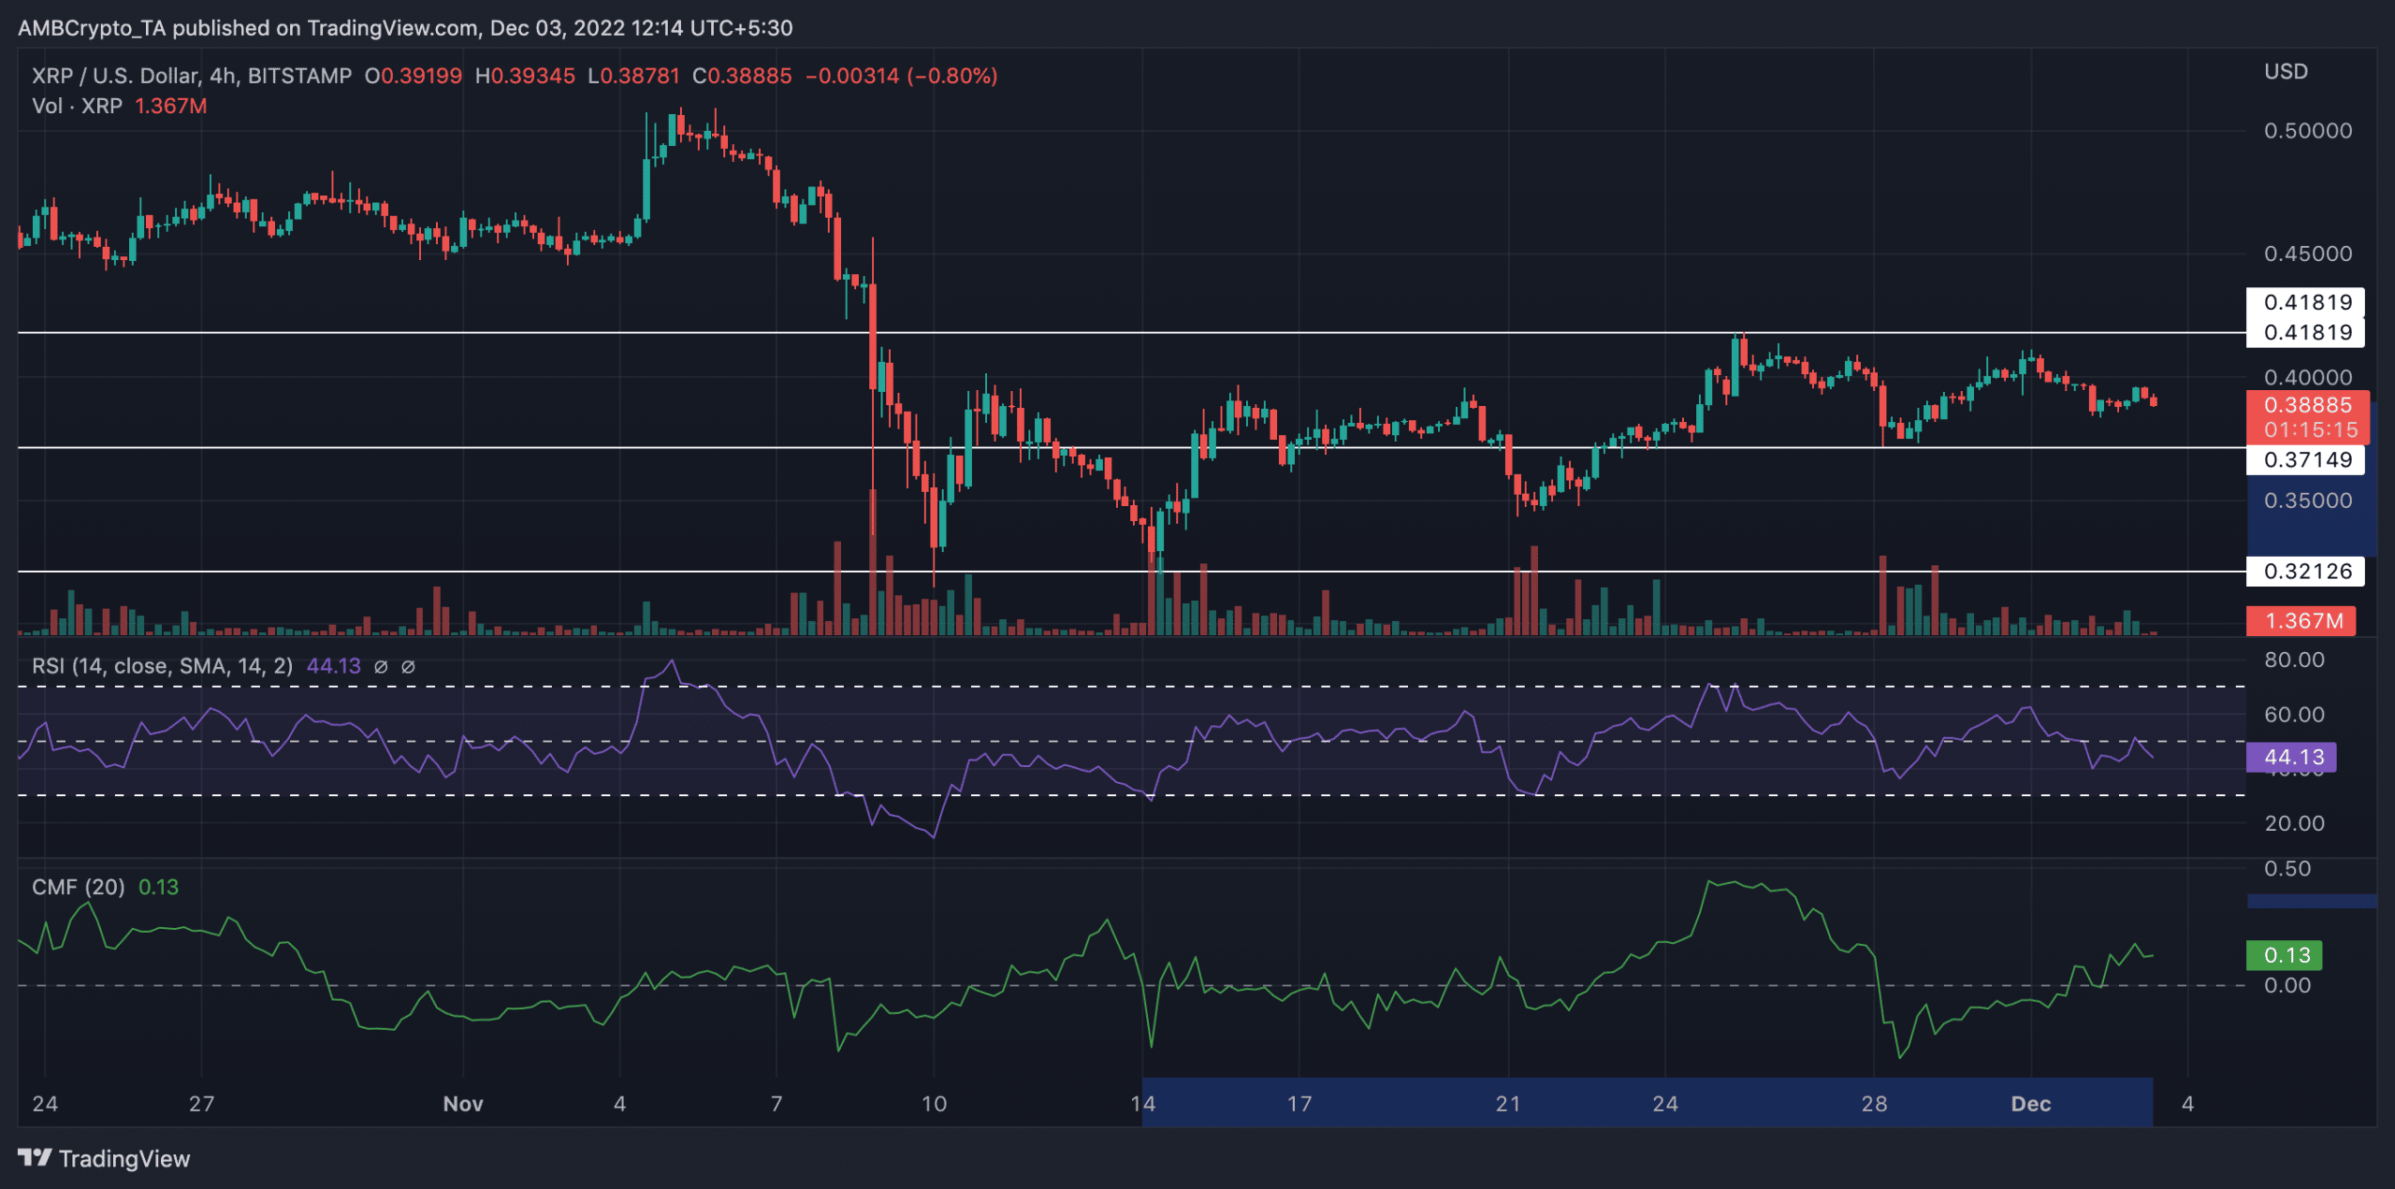
Task: Click the TradingView logo at bottom left
Action: click(103, 1159)
